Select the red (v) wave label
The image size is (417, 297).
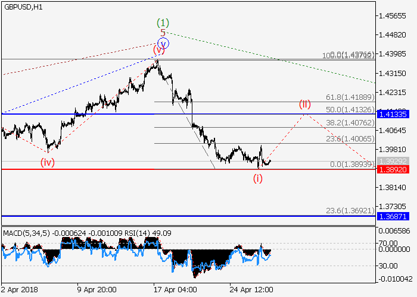[x=159, y=49]
